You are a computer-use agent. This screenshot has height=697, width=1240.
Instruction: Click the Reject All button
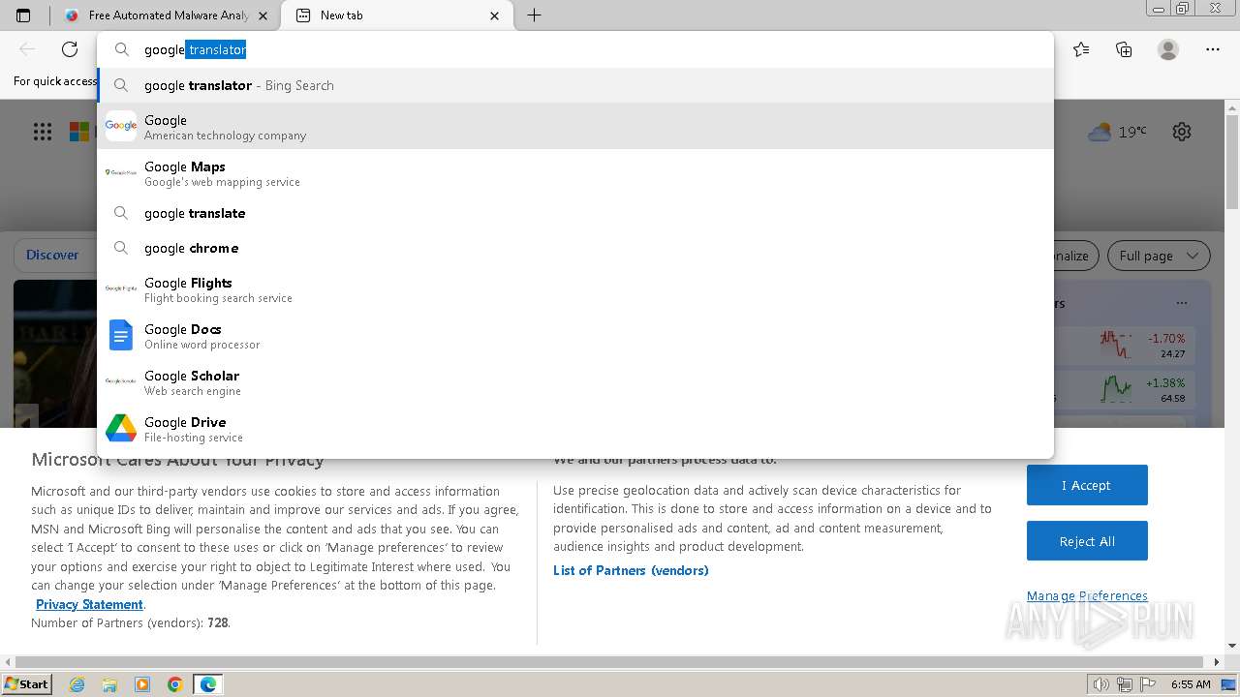1087,541
